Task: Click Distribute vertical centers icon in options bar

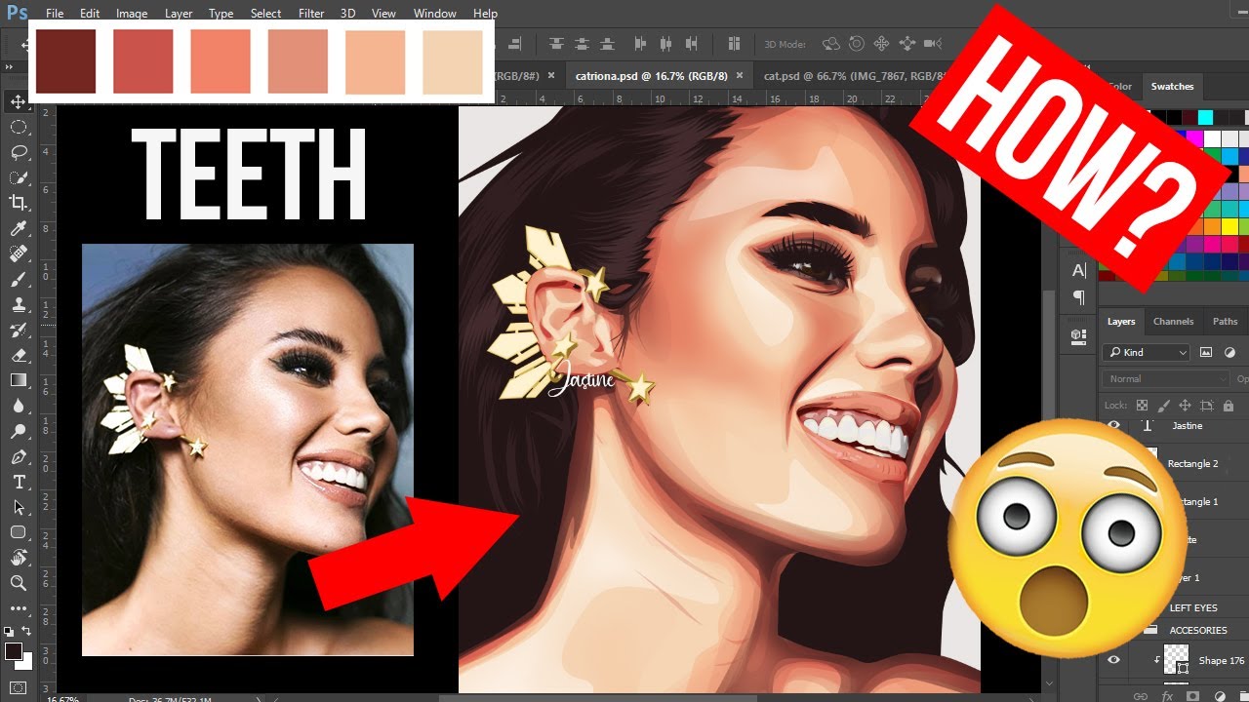Action: tap(582, 44)
